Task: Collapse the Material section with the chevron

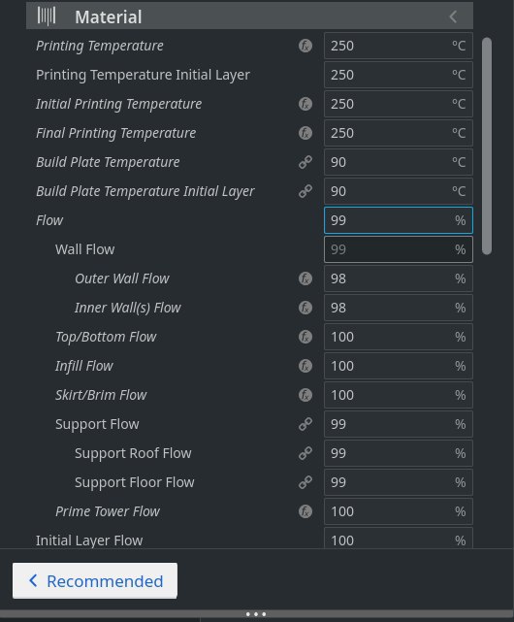Action: coord(453,16)
